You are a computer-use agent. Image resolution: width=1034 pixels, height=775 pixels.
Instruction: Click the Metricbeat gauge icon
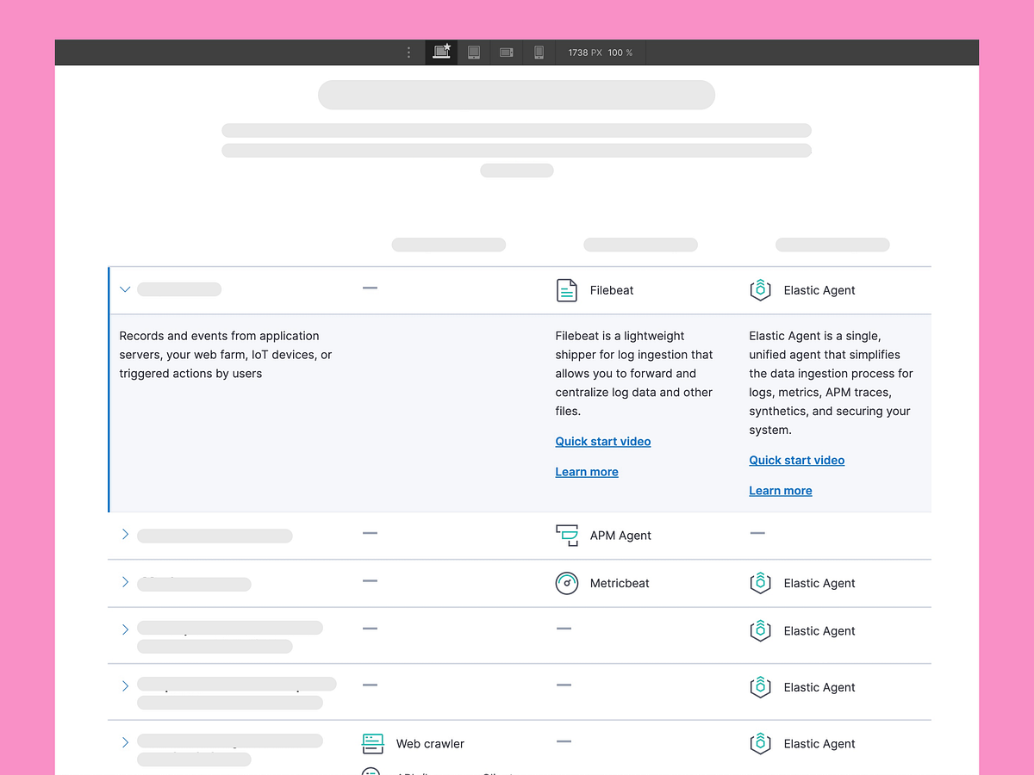pos(567,583)
